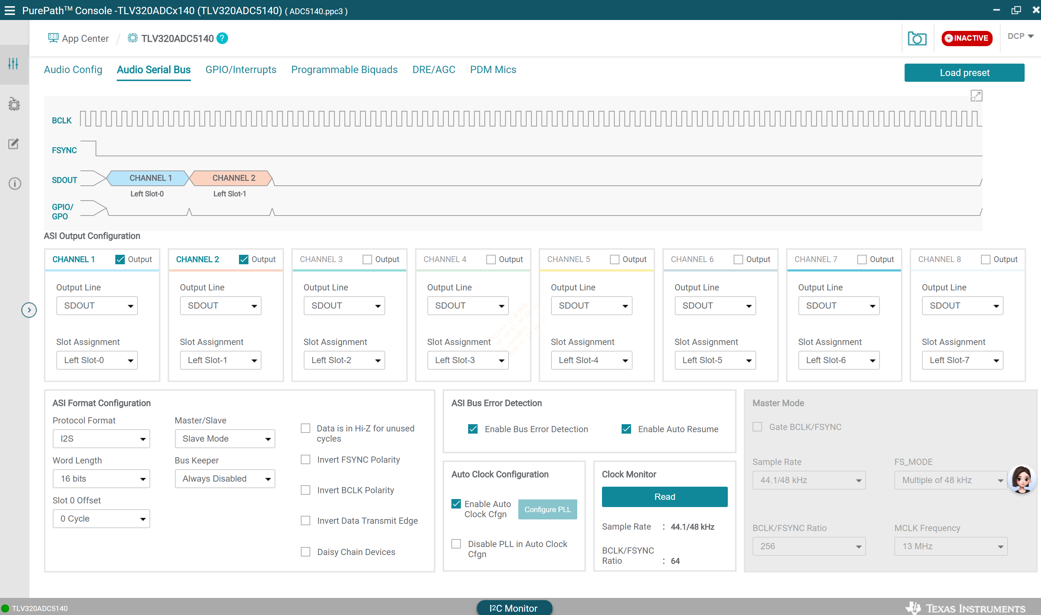Go to App Center link

(85, 39)
